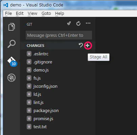This screenshot has width=137, height=135.
Task: Select jsconfig.json in the changes list
Action: [x=58, y=86]
